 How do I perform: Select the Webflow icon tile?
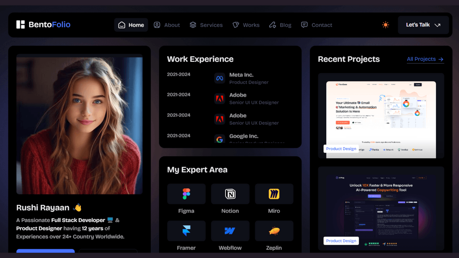(230, 231)
